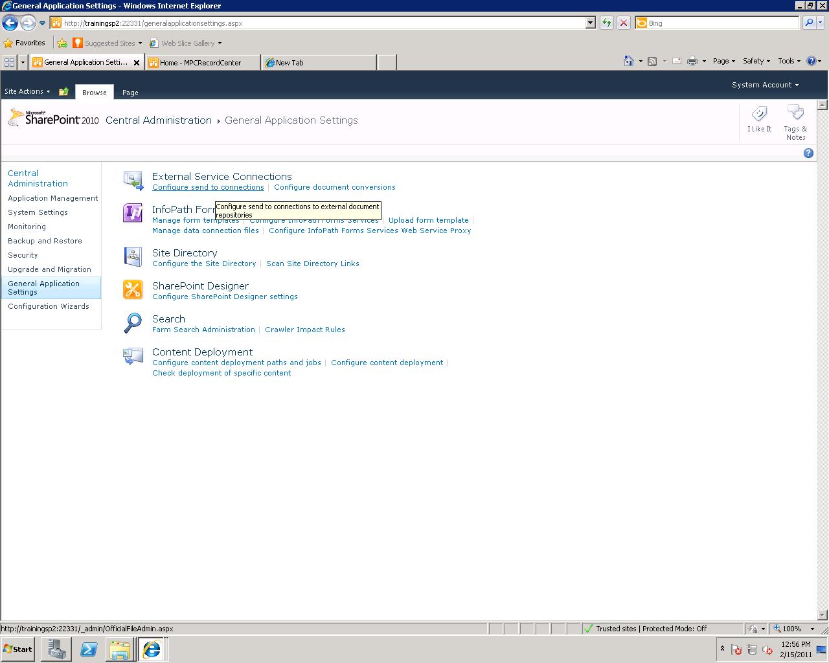
Task: Open the Safety menu dropdown
Action: point(756,61)
